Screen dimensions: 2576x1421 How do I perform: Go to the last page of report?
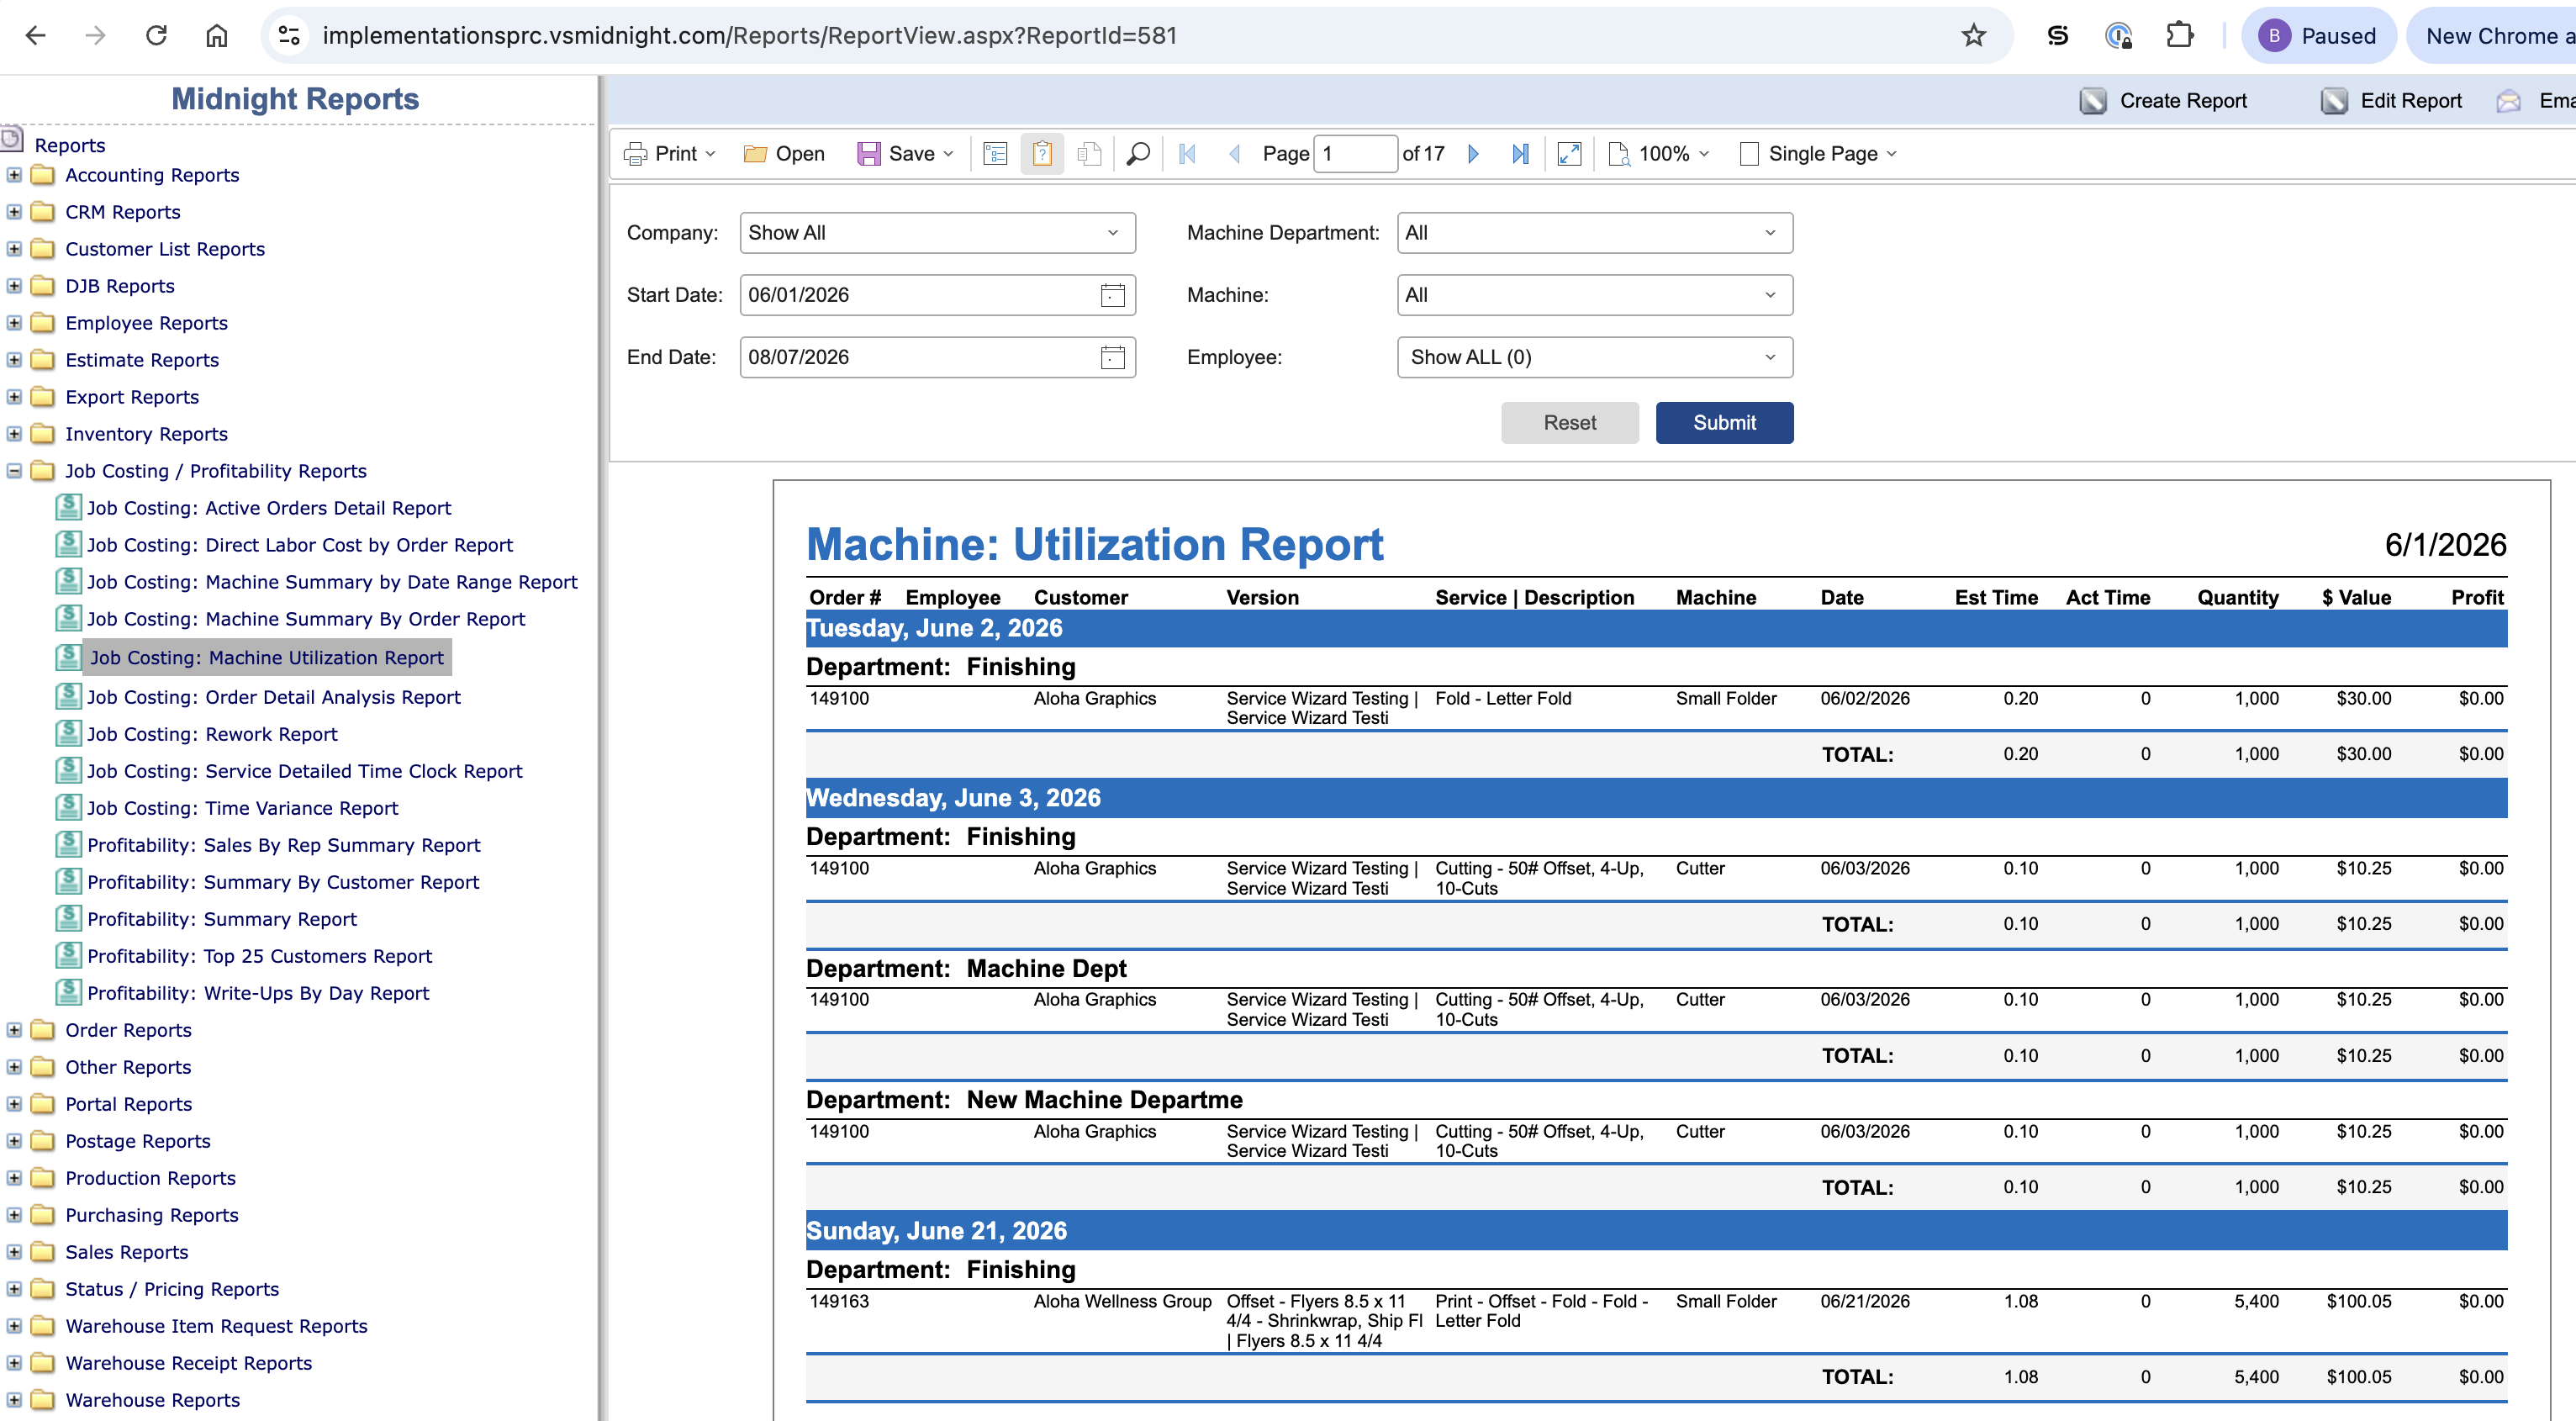coord(1520,154)
